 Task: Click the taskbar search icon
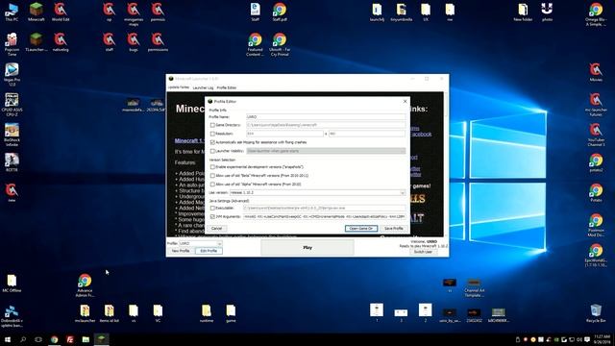pyautogui.click(x=23, y=339)
